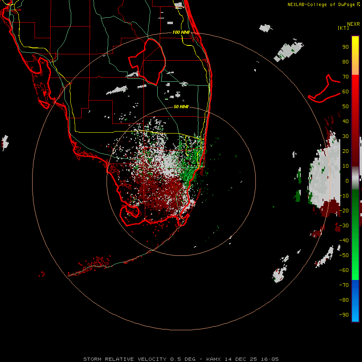Click the "[KT]" units label
This screenshot has height=362, width=362.
(343, 28)
